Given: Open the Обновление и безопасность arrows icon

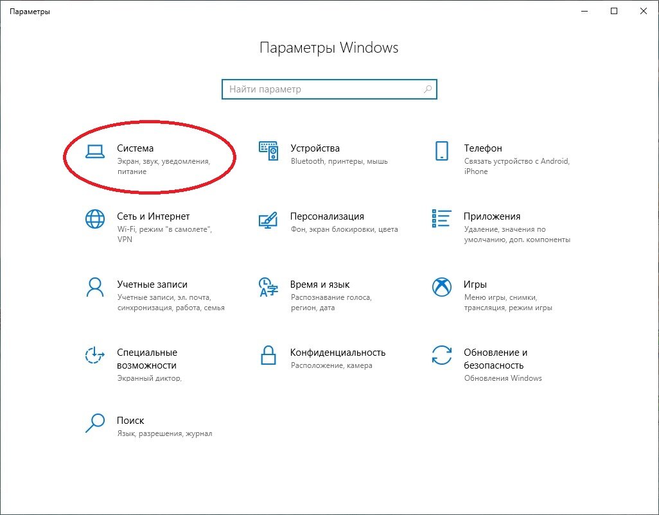Looking at the screenshot, I should 442,355.
